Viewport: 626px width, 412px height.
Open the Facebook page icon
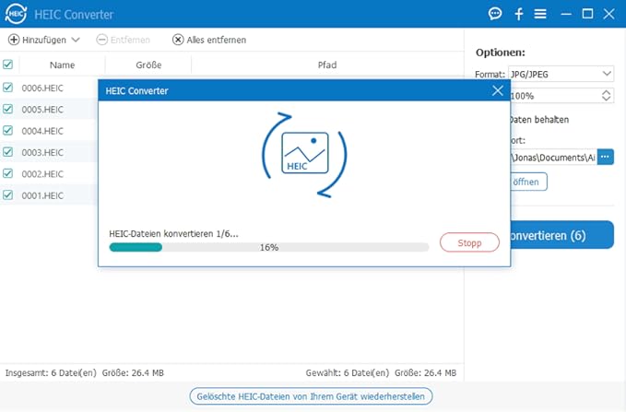[x=519, y=14]
